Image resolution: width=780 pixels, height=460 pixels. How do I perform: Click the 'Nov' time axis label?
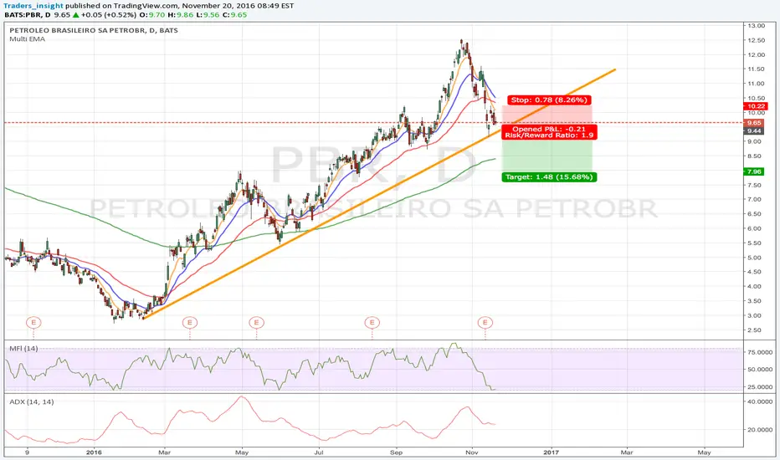[472, 452]
